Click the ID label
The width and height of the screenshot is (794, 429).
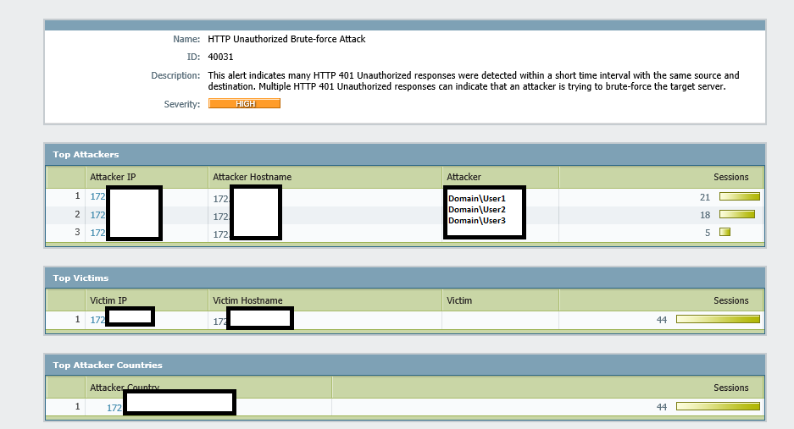pyautogui.click(x=193, y=57)
